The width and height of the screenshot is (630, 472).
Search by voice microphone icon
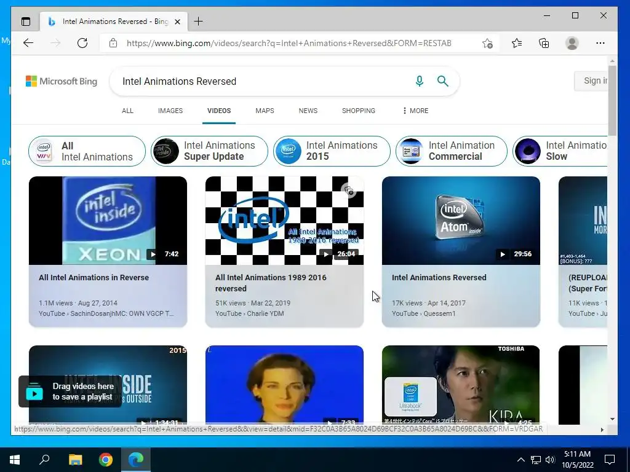tap(420, 81)
